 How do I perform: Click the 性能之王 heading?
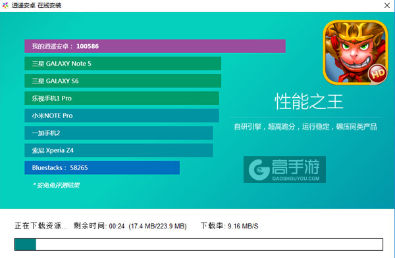pyautogui.click(x=309, y=102)
